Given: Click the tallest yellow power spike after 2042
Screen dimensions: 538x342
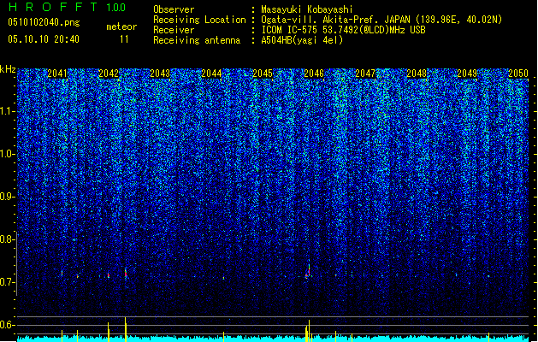Looking at the screenshot, I should pos(126,329).
